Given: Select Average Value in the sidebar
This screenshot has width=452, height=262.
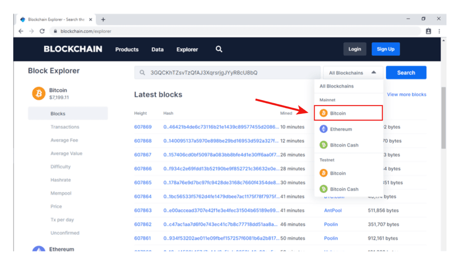Looking at the screenshot, I should (66, 153).
